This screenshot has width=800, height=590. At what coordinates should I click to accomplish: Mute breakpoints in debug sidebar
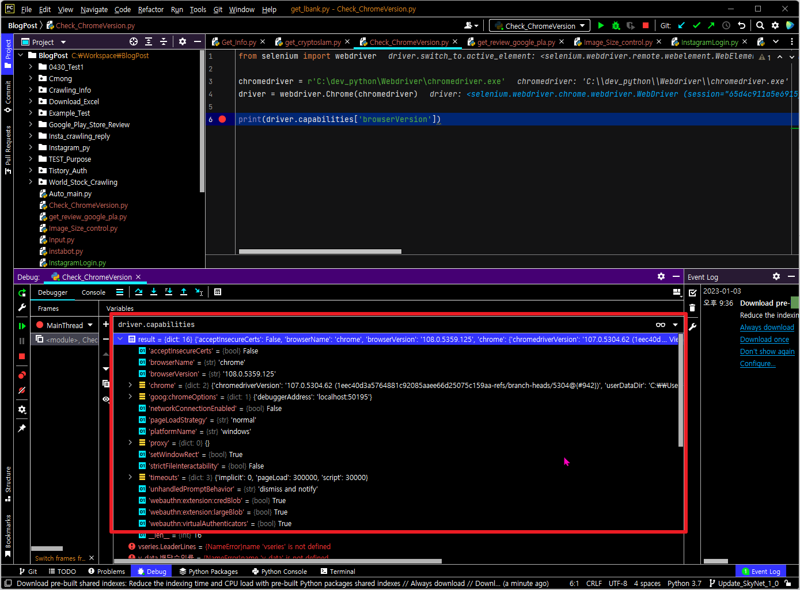[x=22, y=390]
